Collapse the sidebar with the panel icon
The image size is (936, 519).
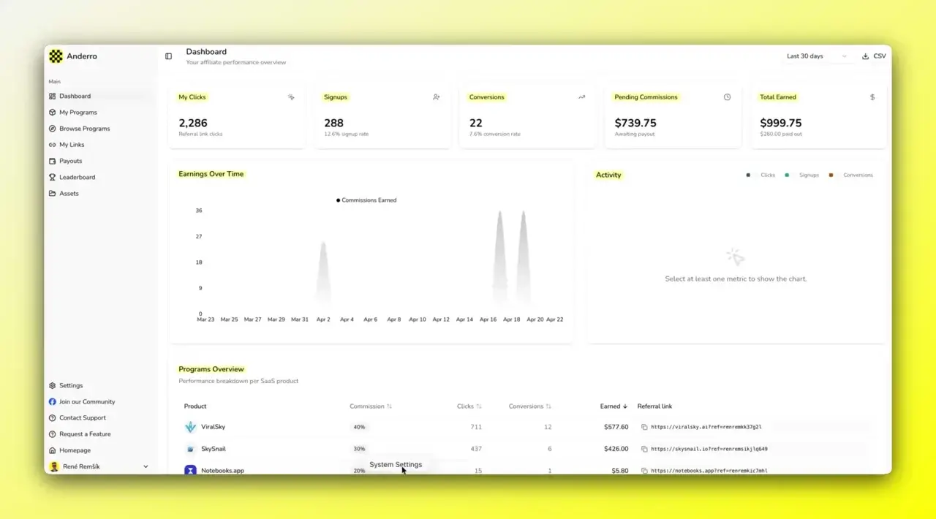click(168, 56)
